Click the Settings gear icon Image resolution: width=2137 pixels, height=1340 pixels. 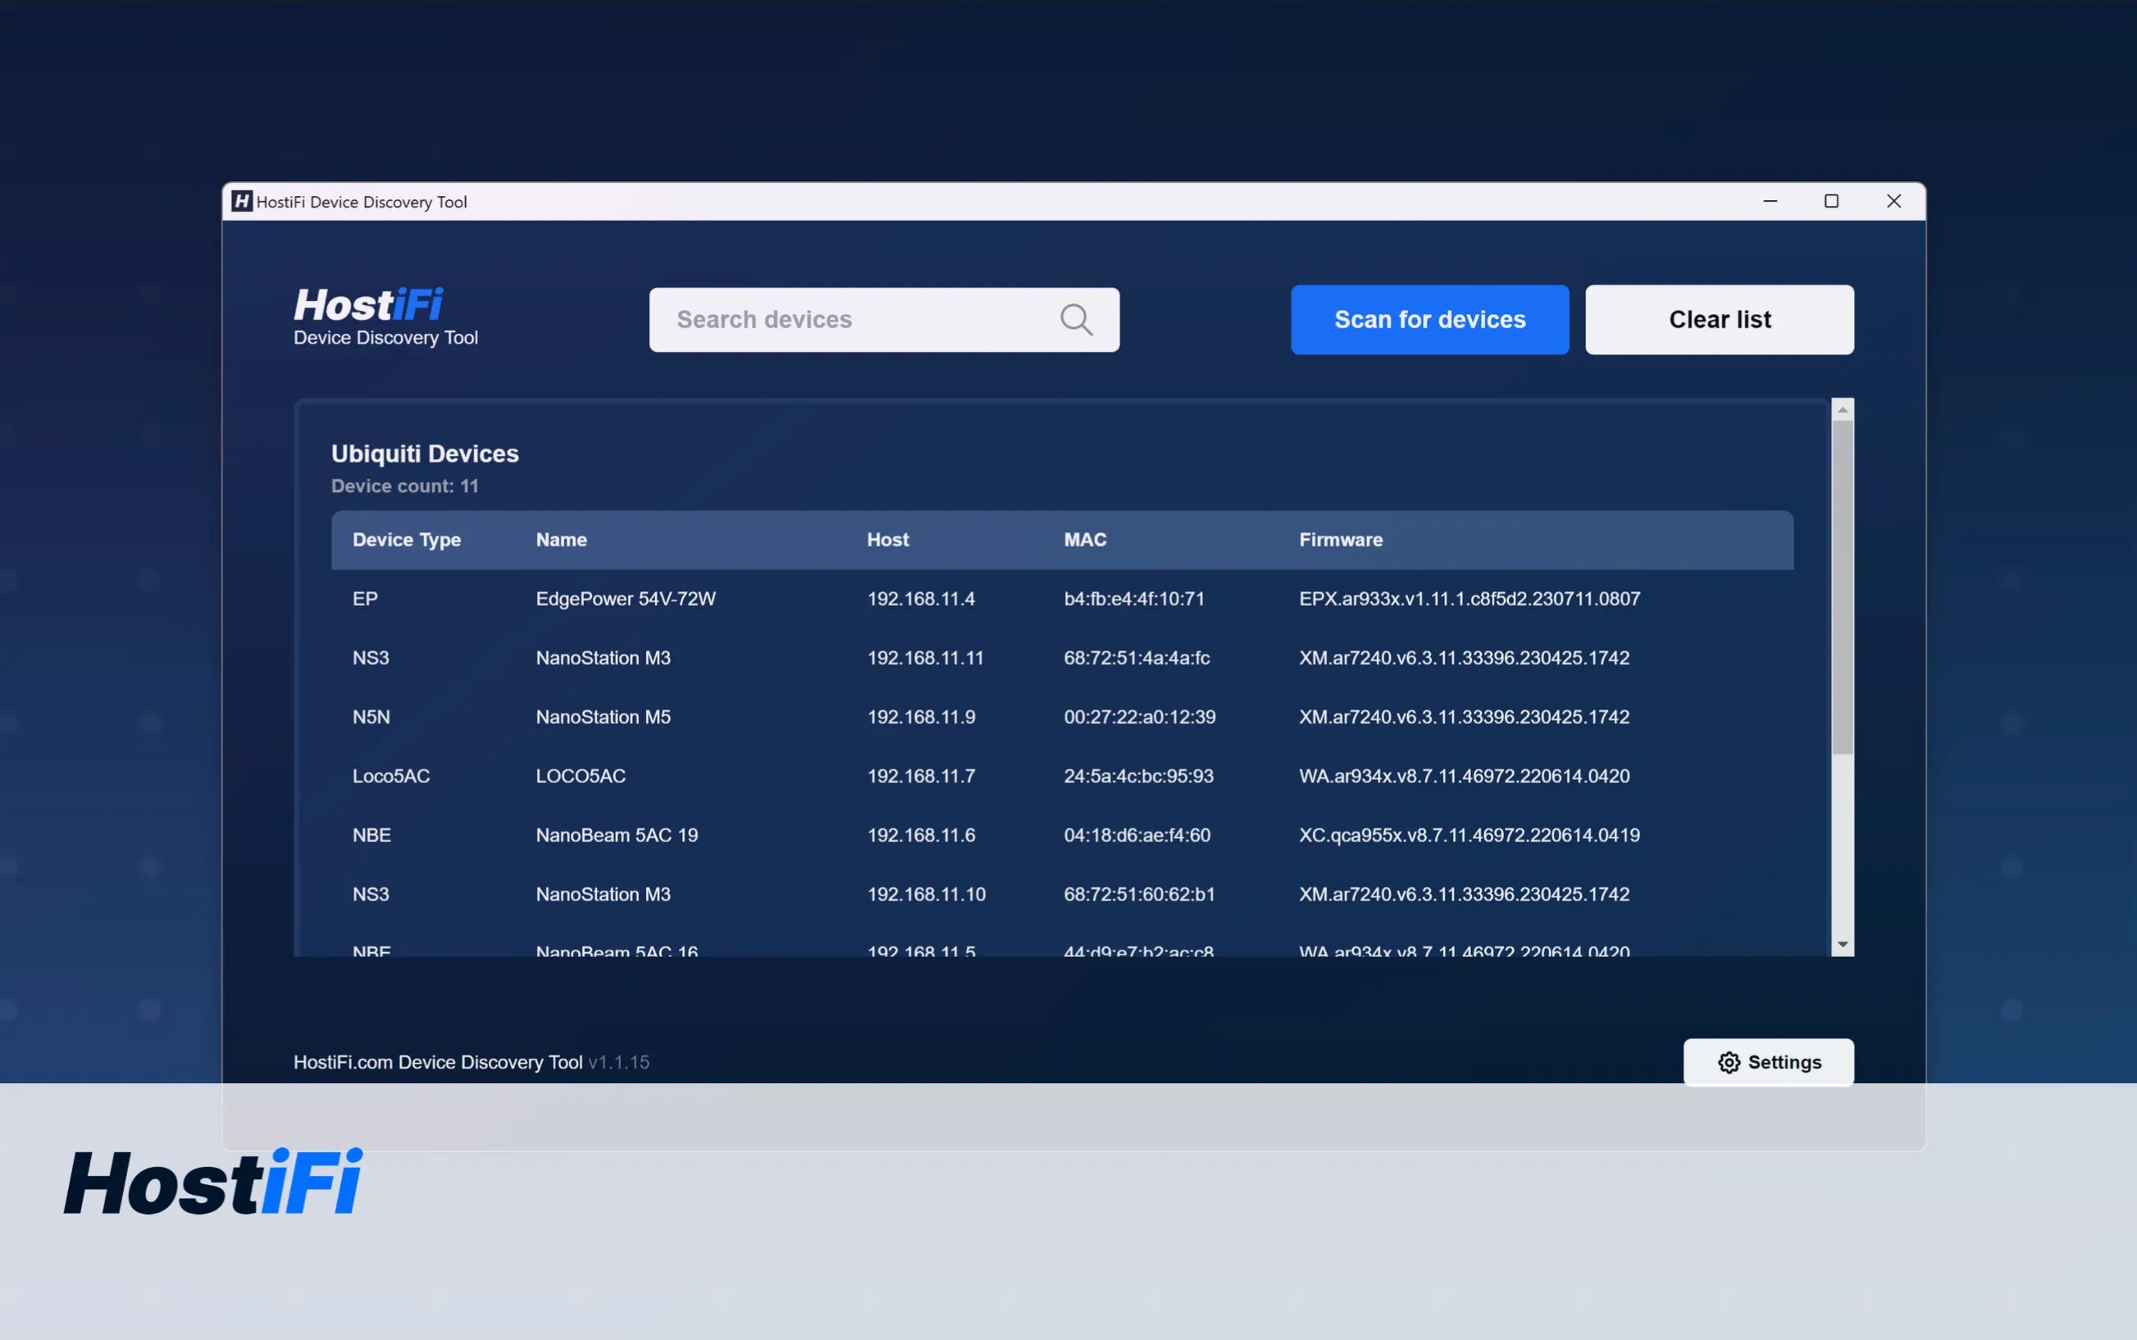[x=1729, y=1062]
